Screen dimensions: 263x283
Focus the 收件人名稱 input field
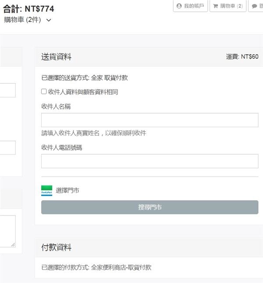[x=150, y=120]
